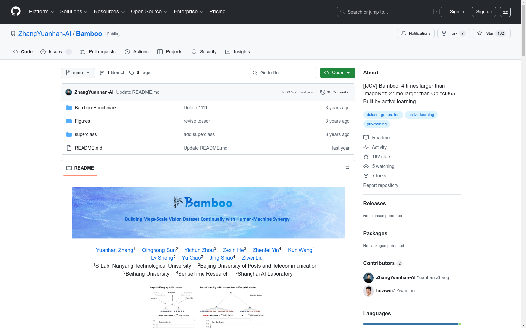Open the "Delete 1111" commit message
Screen dimensions: 526x328
[196, 108]
